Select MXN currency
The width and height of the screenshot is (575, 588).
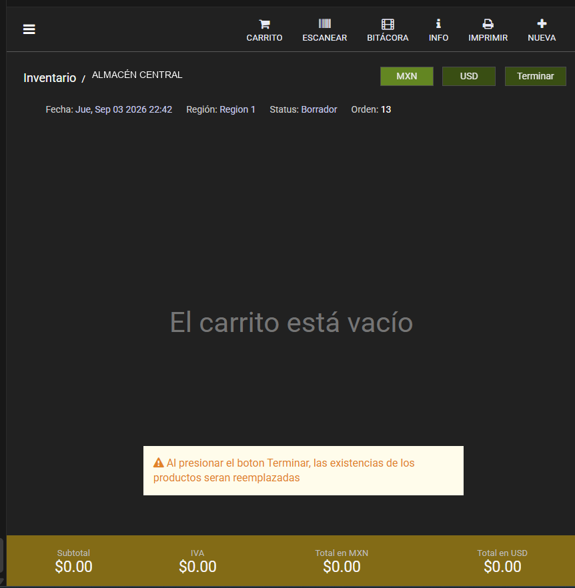[406, 76]
